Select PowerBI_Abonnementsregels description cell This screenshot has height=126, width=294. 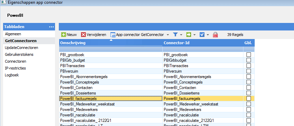click(111, 77)
